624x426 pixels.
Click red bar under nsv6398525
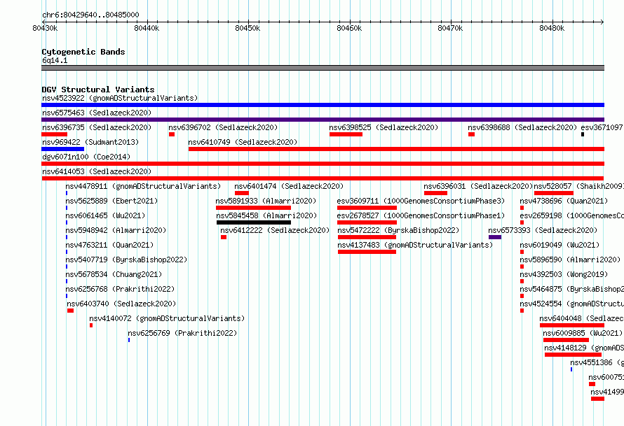pyautogui.click(x=346, y=134)
